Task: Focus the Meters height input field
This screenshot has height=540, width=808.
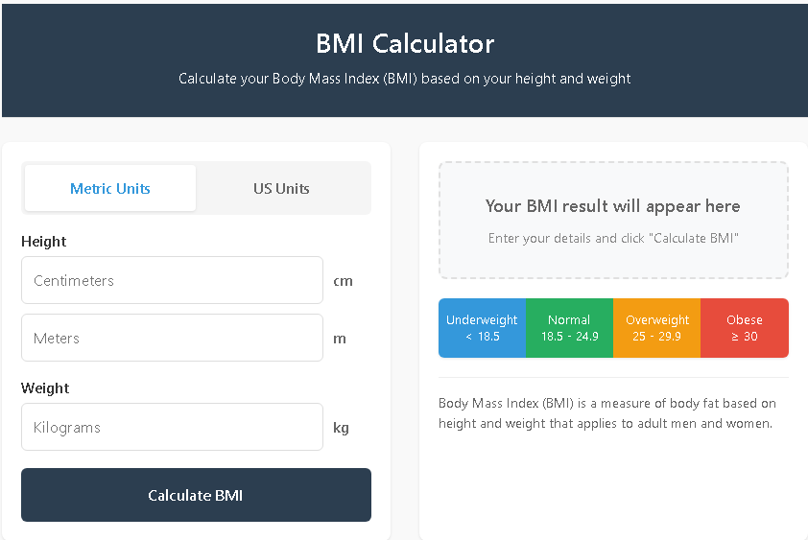Action: tap(173, 338)
